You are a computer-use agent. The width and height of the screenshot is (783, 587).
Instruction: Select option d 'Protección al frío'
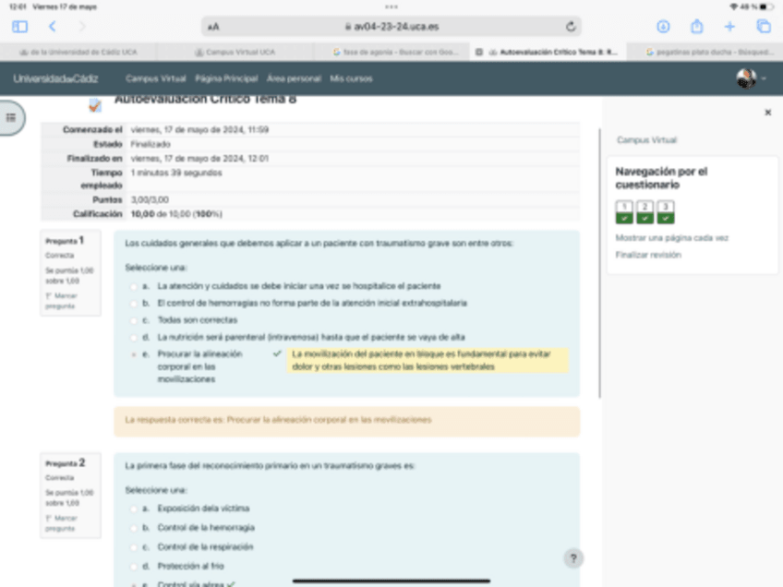pos(133,567)
